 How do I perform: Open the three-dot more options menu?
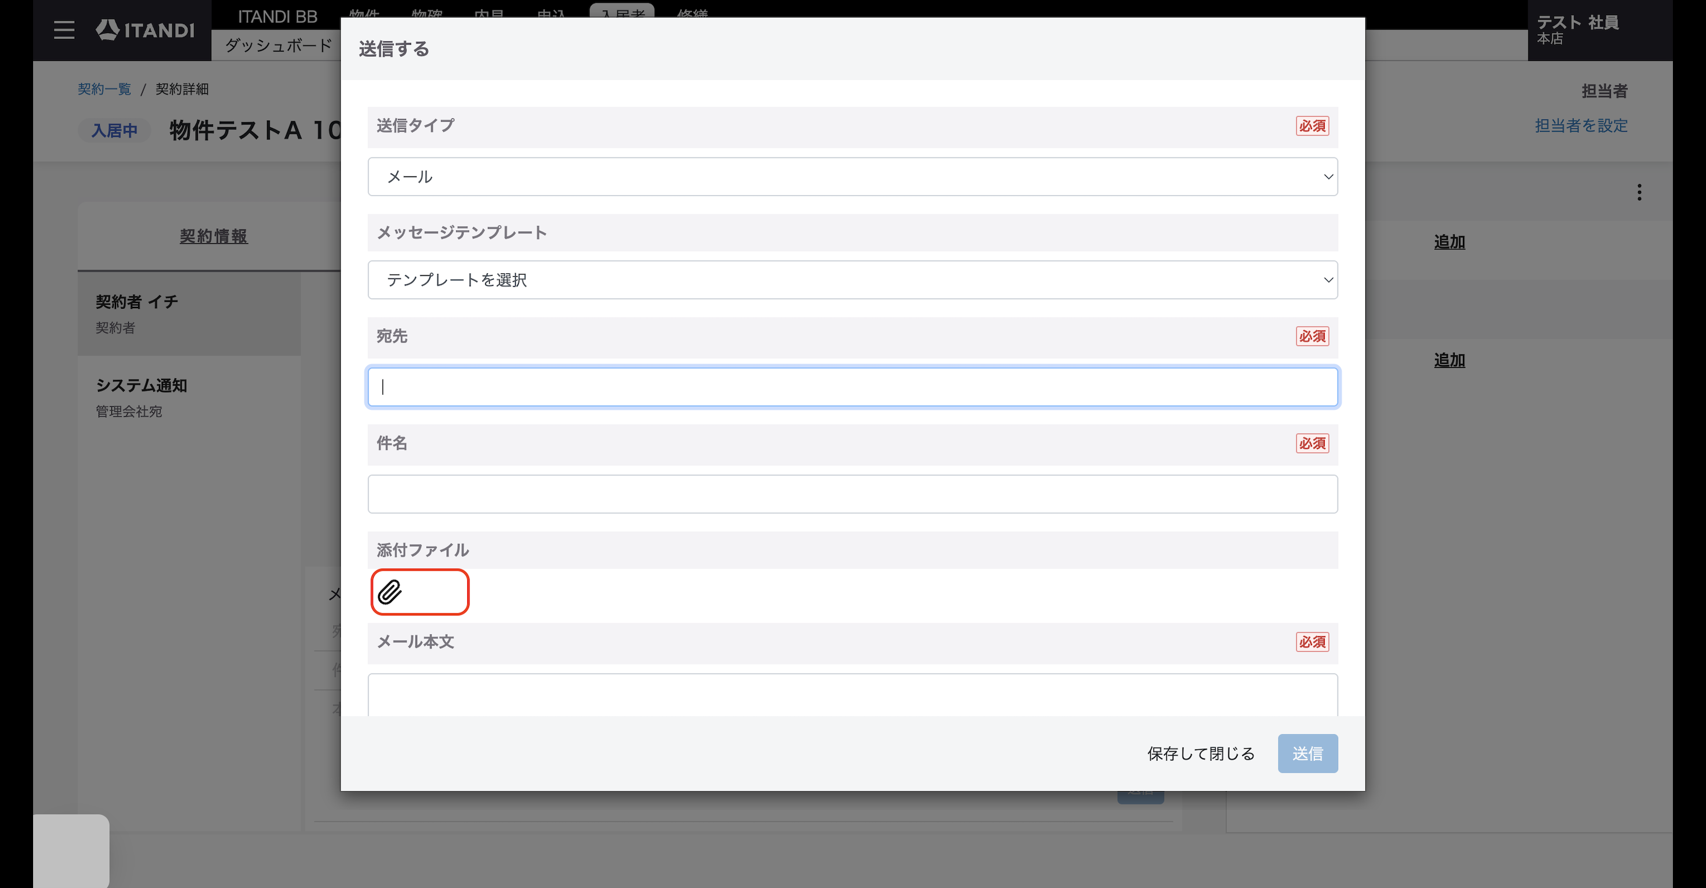(1639, 192)
